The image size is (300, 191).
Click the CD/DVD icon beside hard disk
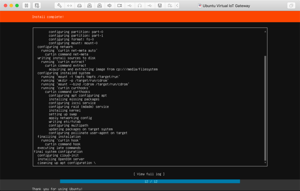click(89, 5)
